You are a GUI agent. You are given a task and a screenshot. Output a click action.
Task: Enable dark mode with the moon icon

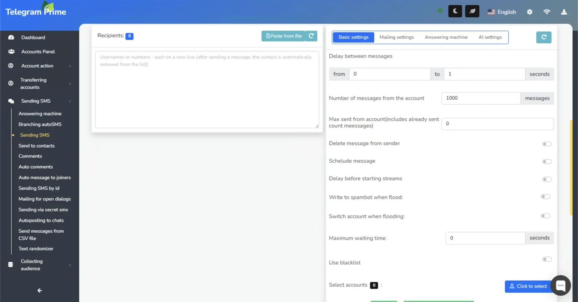pos(455,11)
